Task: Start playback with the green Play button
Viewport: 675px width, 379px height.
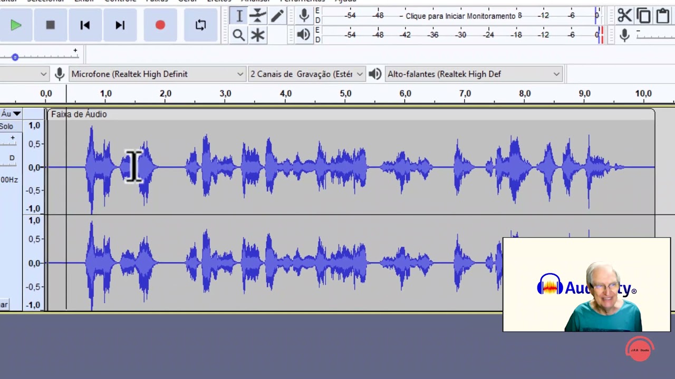Action: click(15, 25)
